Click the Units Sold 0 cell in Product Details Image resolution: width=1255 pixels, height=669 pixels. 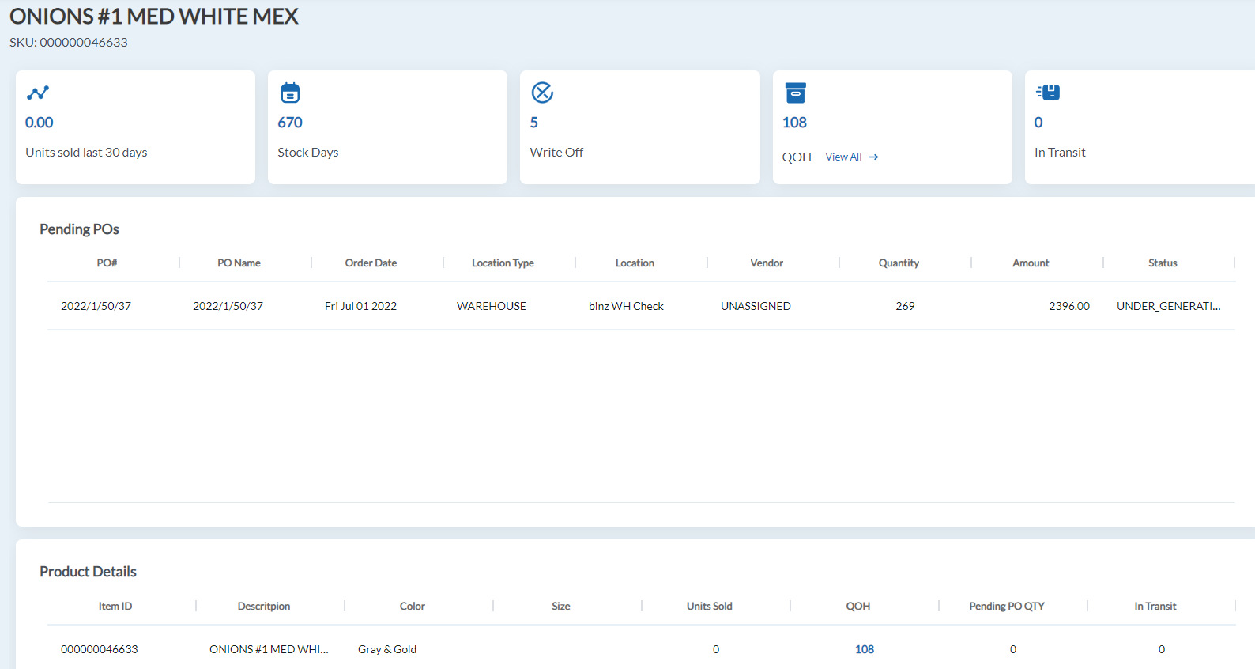coord(716,649)
